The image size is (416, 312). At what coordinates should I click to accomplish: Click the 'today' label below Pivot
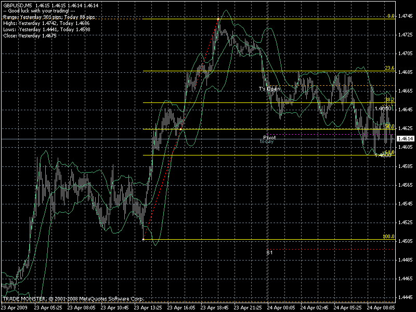(267, 141)
